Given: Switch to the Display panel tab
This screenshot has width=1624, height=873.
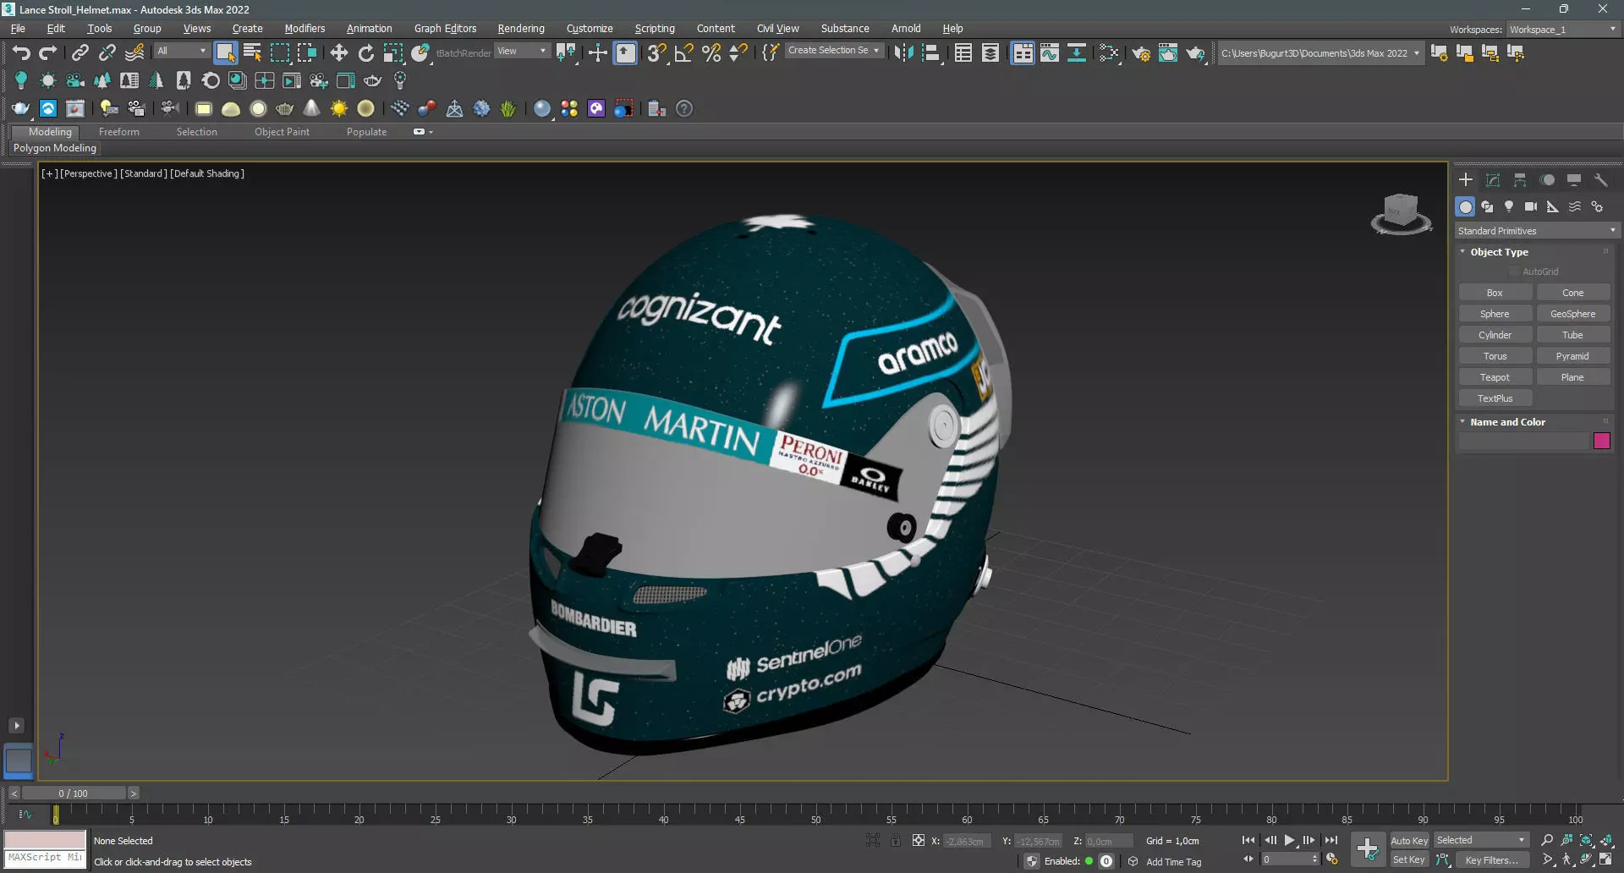Looking at the screenshot, I should (x=1574, y=180).
